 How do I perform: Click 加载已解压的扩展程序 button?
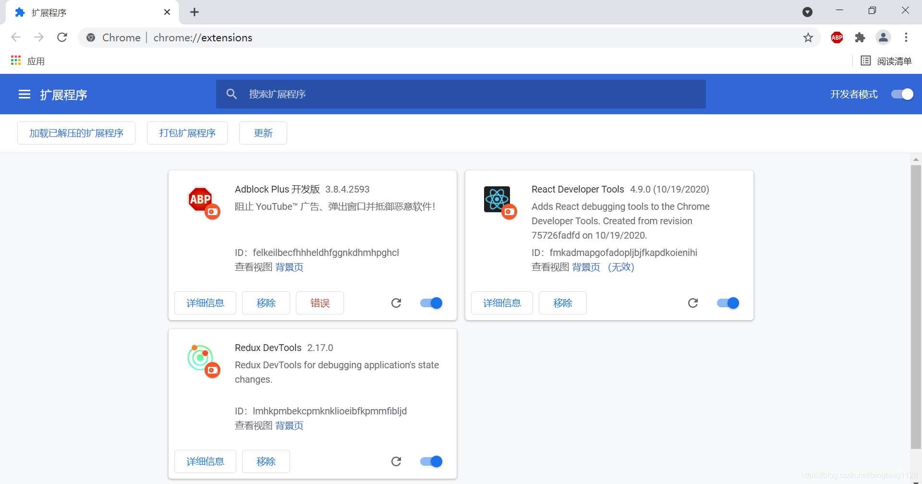(76, 133)
